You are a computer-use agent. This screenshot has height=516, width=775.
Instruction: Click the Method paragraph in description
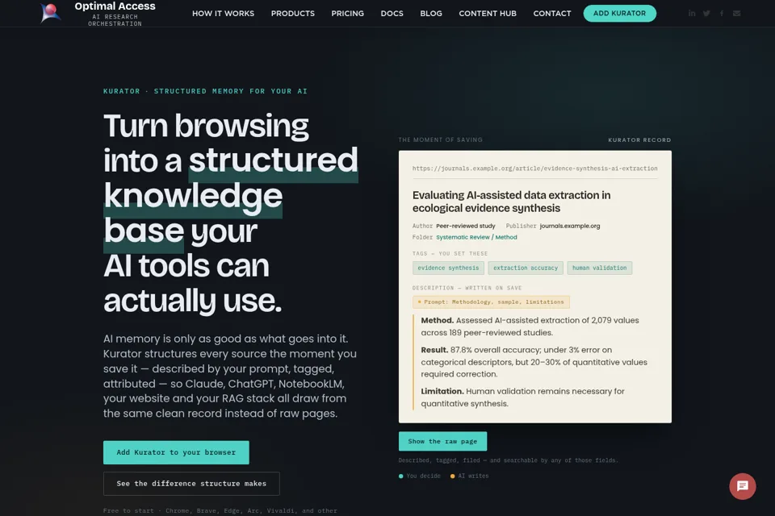tap(530, 327)
